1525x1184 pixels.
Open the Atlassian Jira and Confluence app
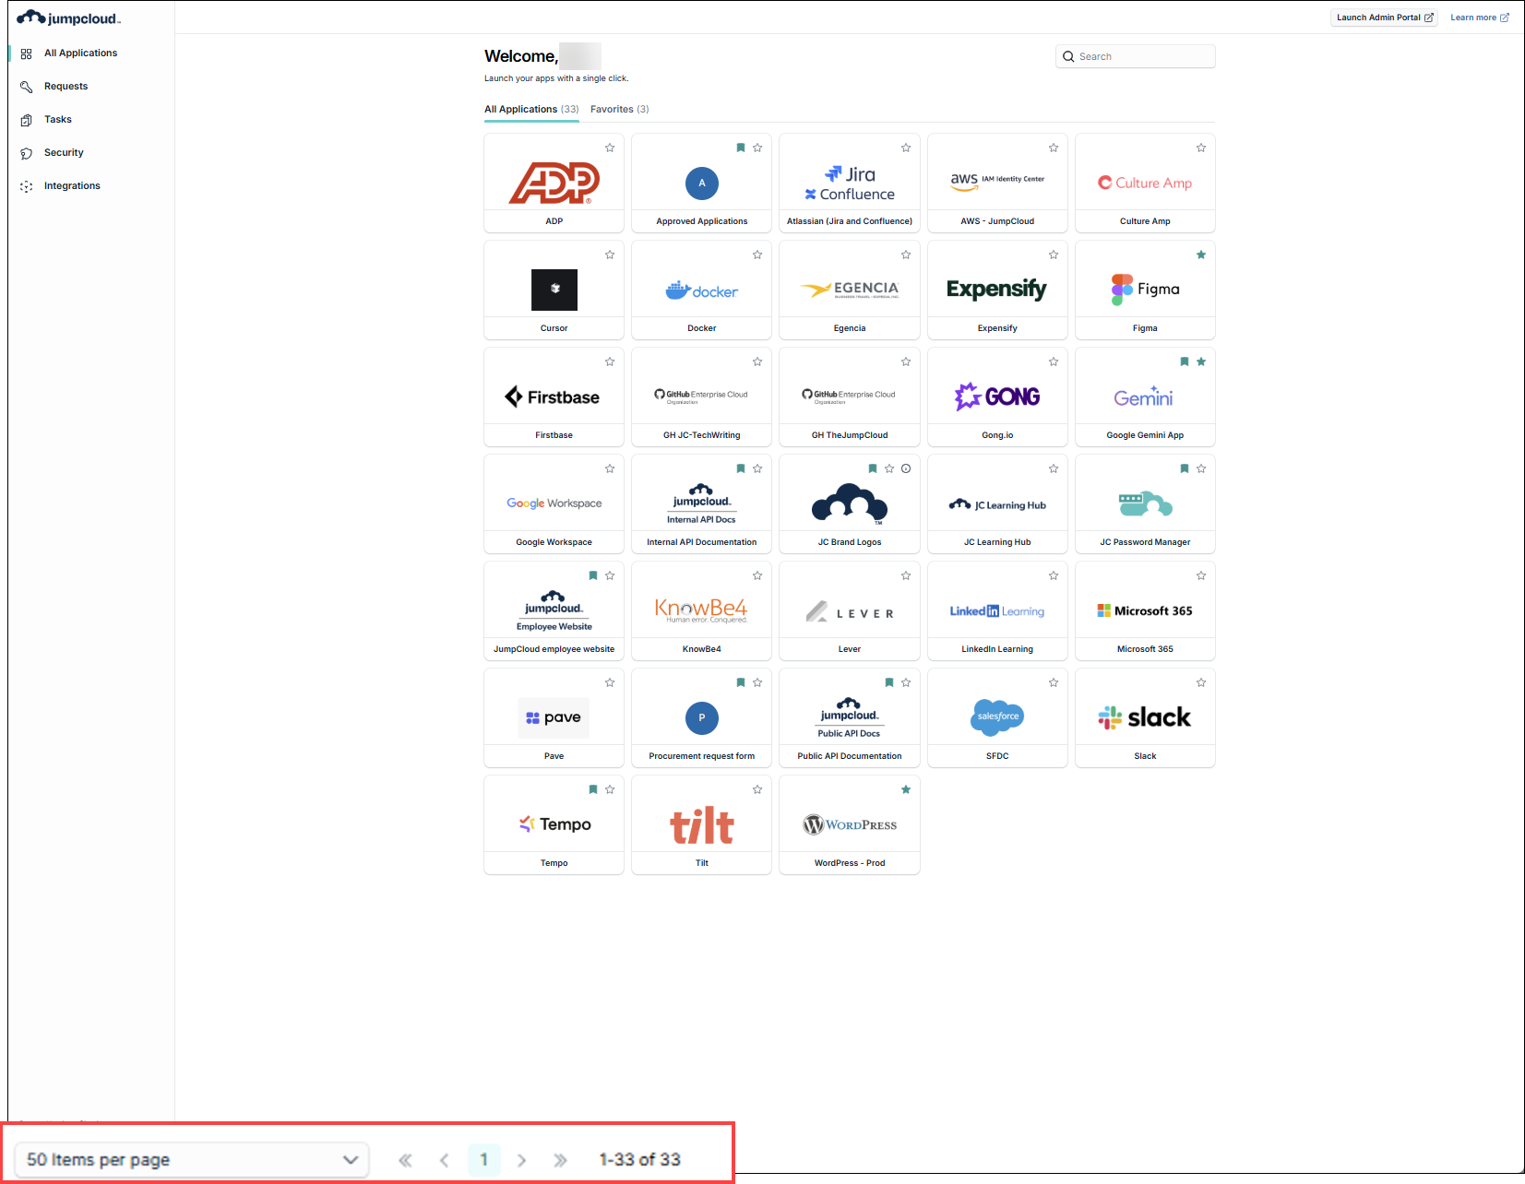850,183
